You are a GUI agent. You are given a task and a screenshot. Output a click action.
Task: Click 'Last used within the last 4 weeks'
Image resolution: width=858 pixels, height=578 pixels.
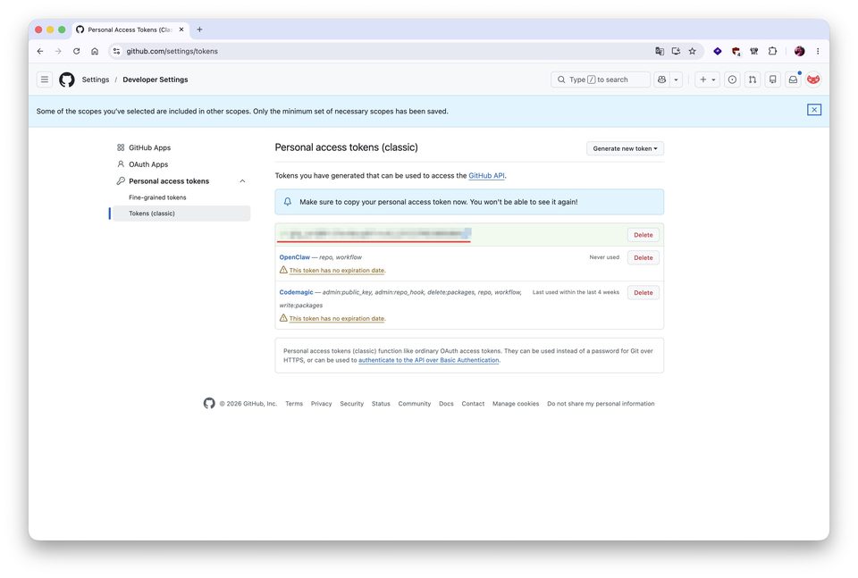pos(576,292)
